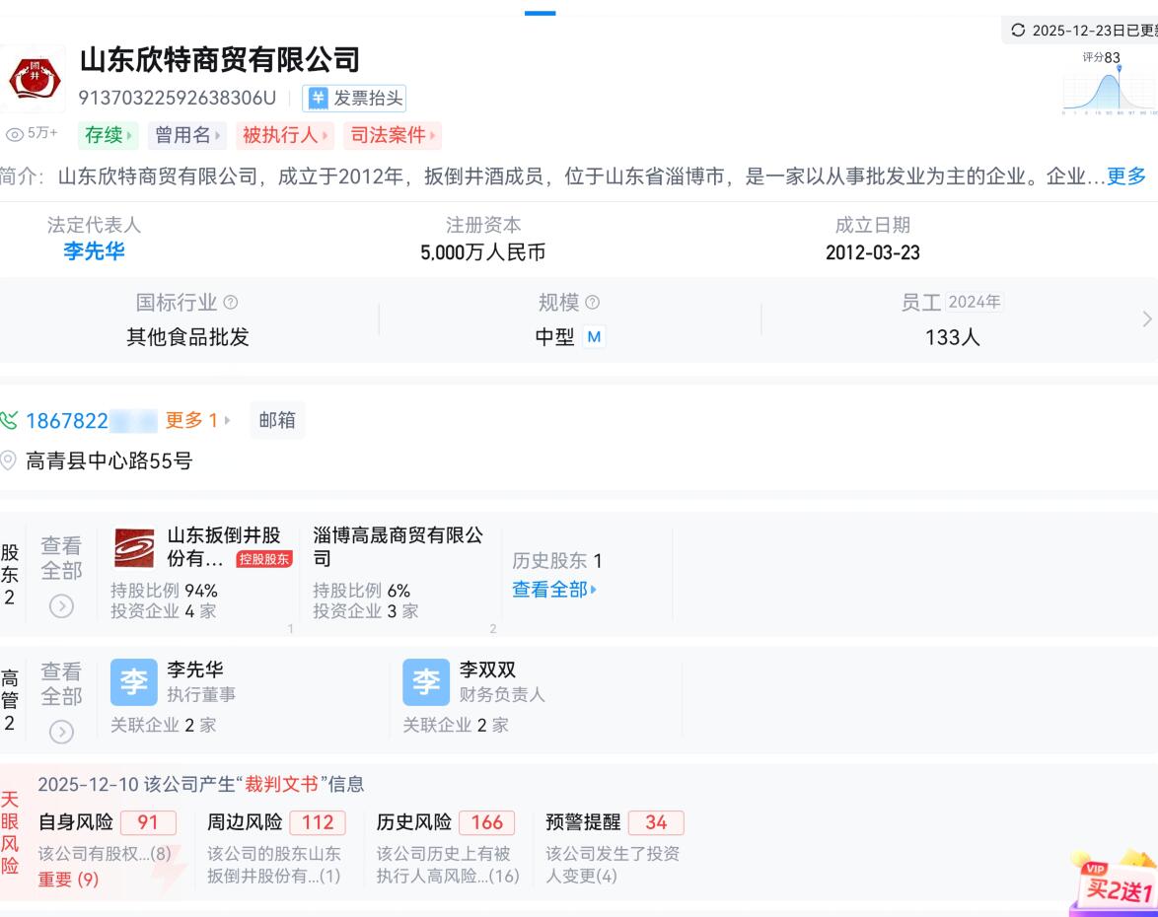Click the help icon next to 规模

pos(592,303)
